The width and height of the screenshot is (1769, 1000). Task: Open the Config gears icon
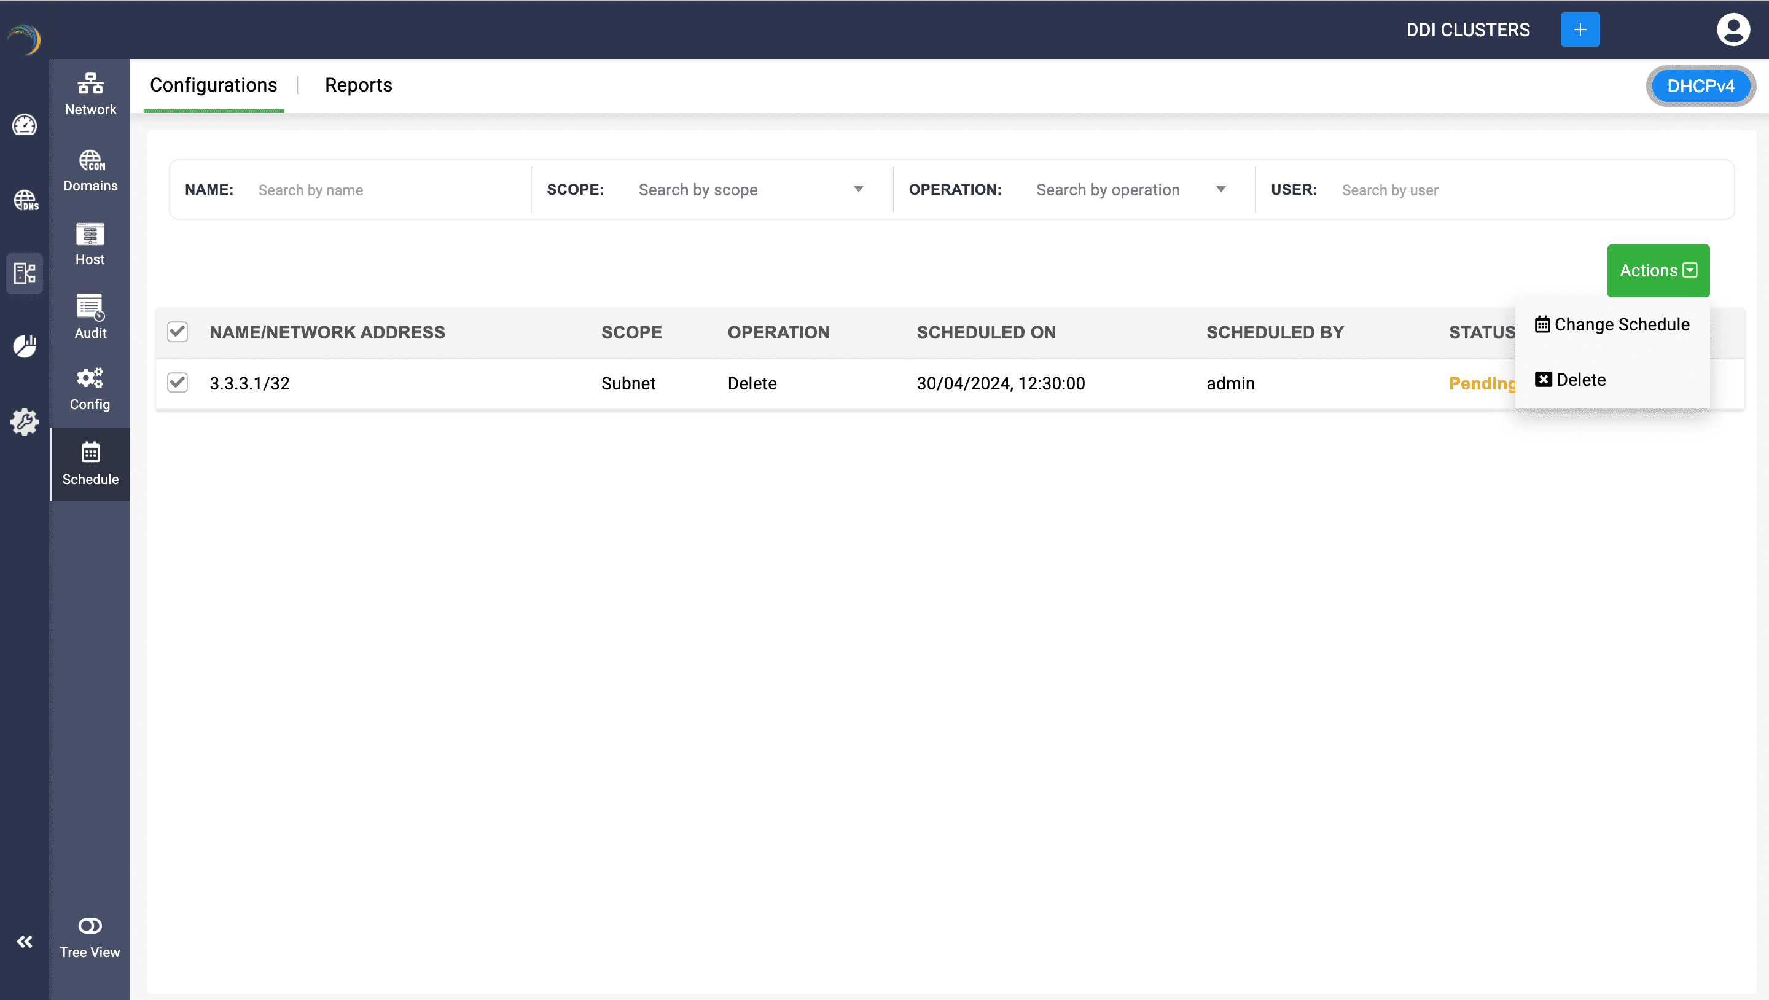tap(90, 389)
